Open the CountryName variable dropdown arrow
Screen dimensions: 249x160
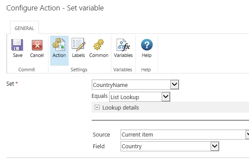[x=175, y=84]
